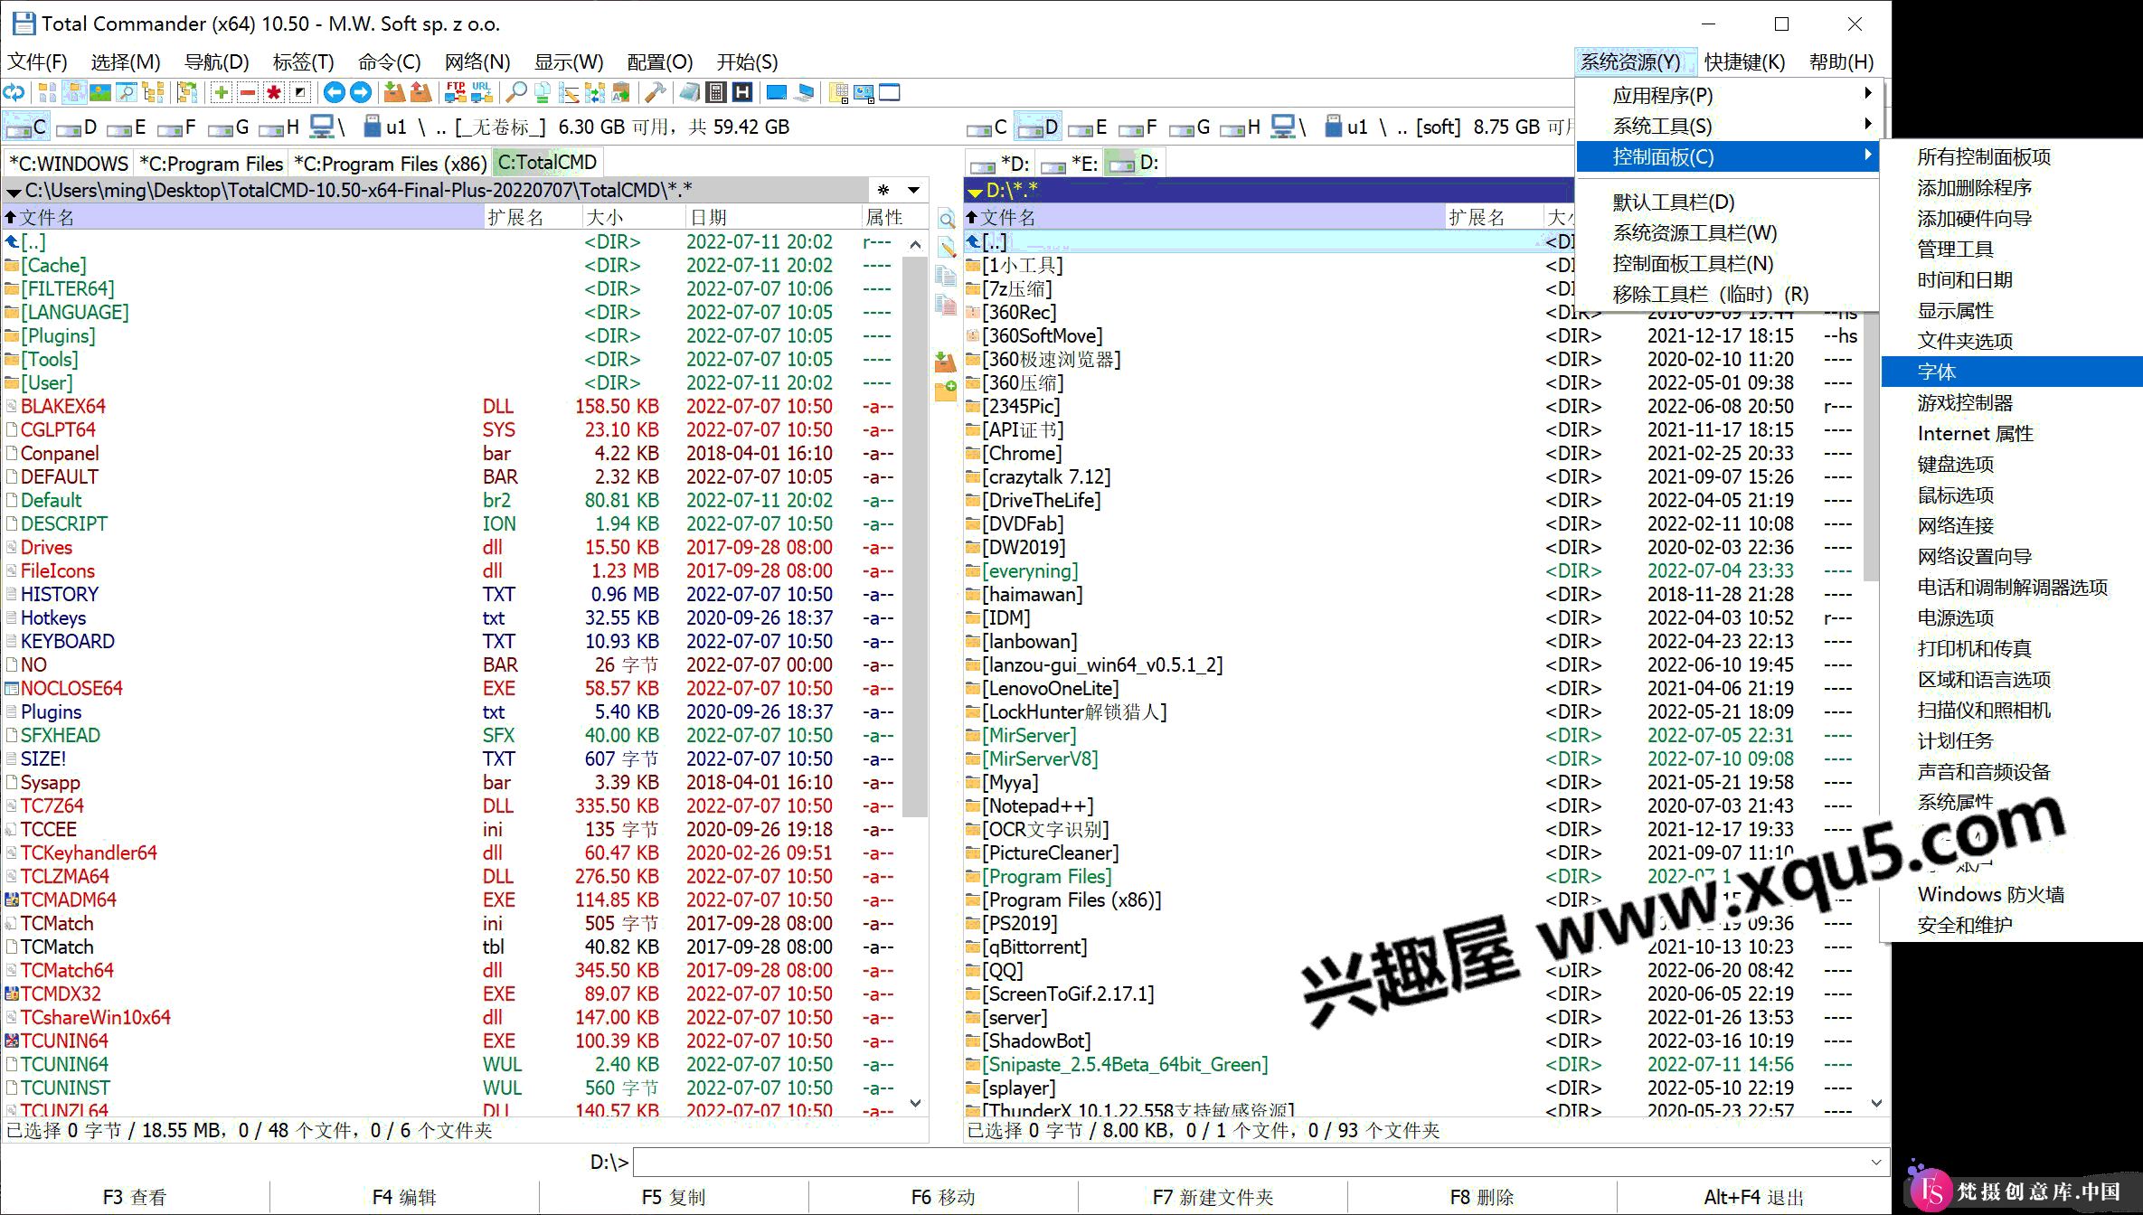Click F3 查看 button
2143x1215 pixels.
point(135,1197)
